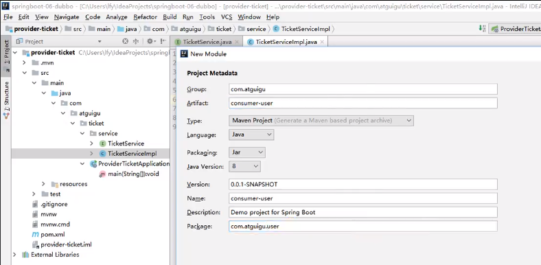Open the VCS menu
This screenshot has height=265, width=541.
[x=227, y=17]
